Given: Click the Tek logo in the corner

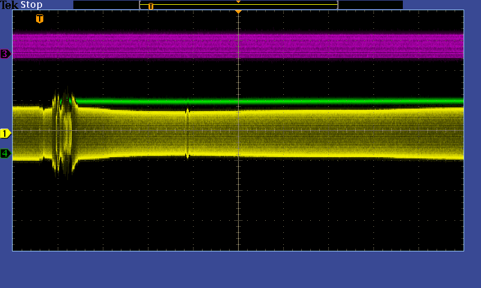Looking at the screenshot, I should [10, 5].
